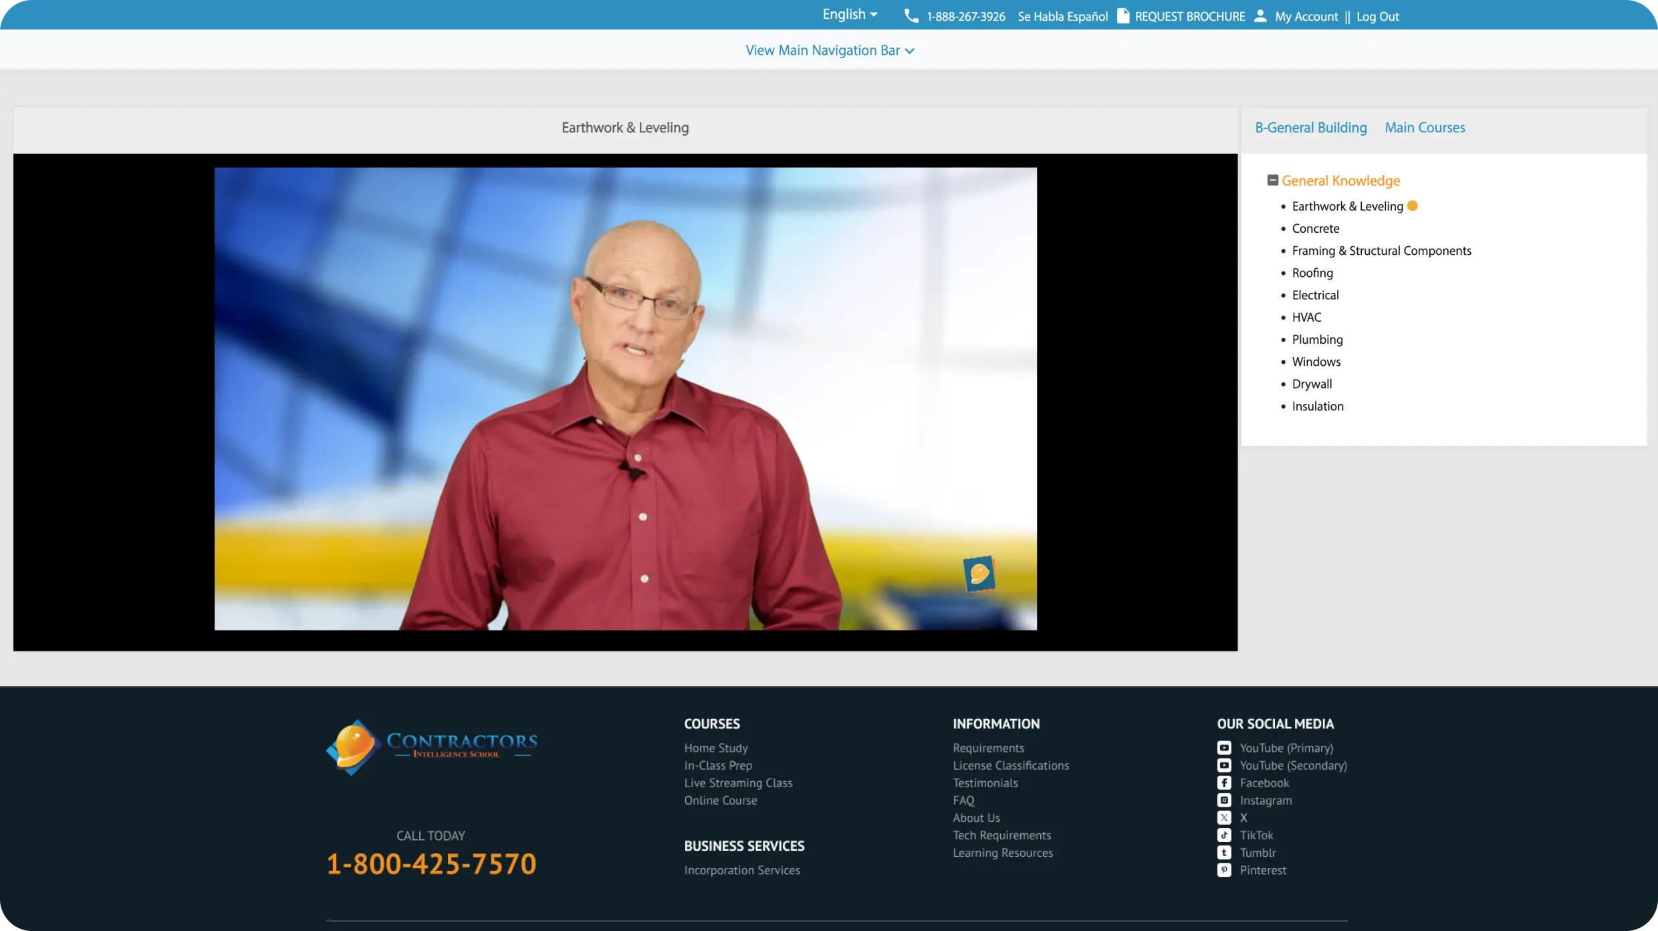The height and width of the screenshot is (931, 1658).
Task: Click the Tumblr icon
Action: point(1224,852)
